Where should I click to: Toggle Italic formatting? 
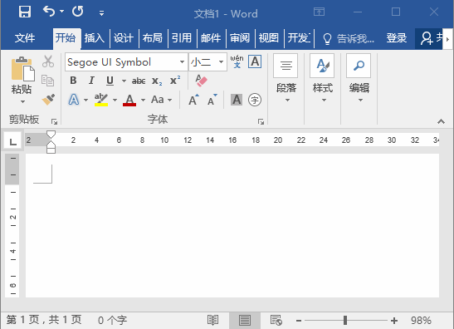[x=91, y=81]
